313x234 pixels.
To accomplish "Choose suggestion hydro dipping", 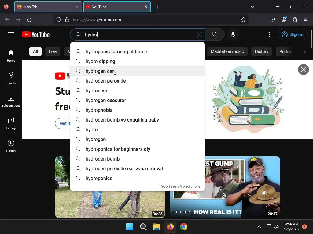I will click(x=138, y=61).
